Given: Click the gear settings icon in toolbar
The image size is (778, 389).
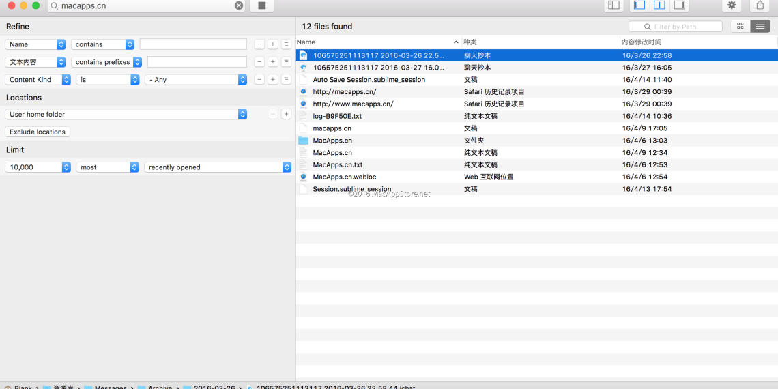Looking at the screenshot, I should click(x=732, y=5).
